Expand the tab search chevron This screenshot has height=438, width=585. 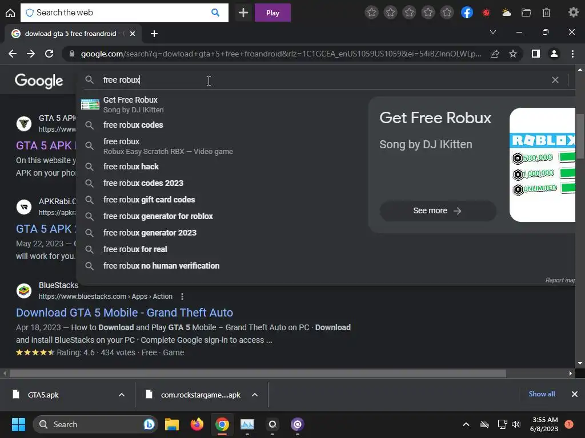click(x=493, y=33)
